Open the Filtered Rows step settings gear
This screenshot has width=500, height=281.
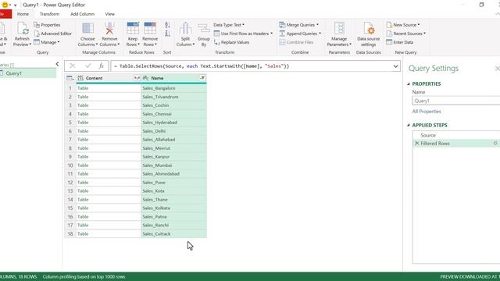tap(495, 144)
